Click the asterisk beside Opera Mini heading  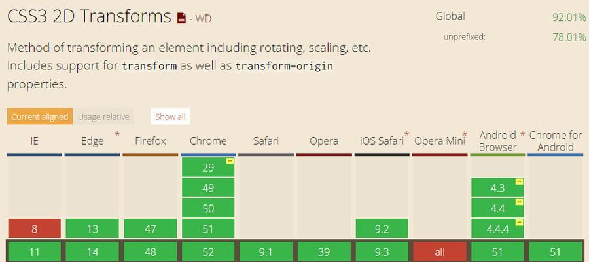(x=465, y=134)
